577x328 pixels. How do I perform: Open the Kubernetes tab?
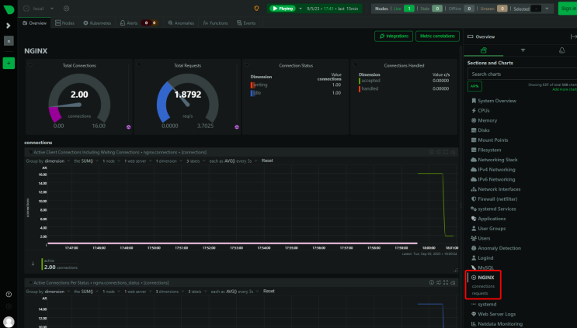pos(97,22)
